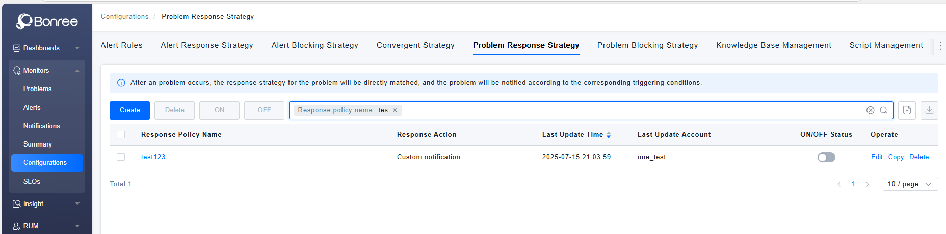Screen dimensions: 946x234
Task: Open the 10 / page size dropdown
Action: tap(910, 184)
